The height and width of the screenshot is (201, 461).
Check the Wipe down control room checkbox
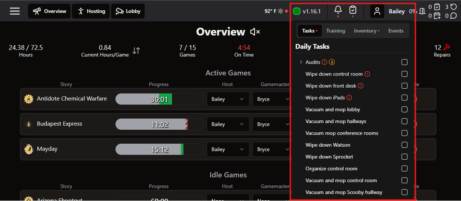[405, 74]
